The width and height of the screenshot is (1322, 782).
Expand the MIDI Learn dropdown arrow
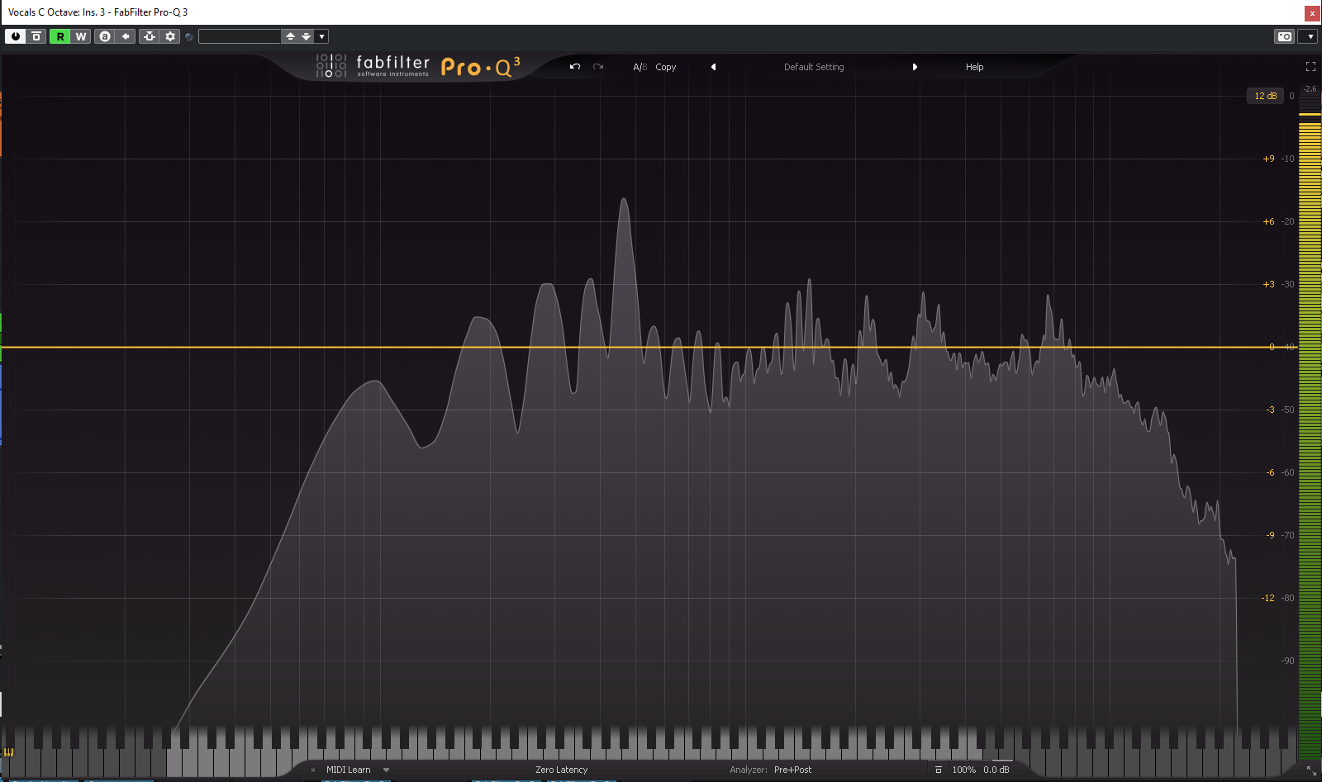[x=386, y=770]
